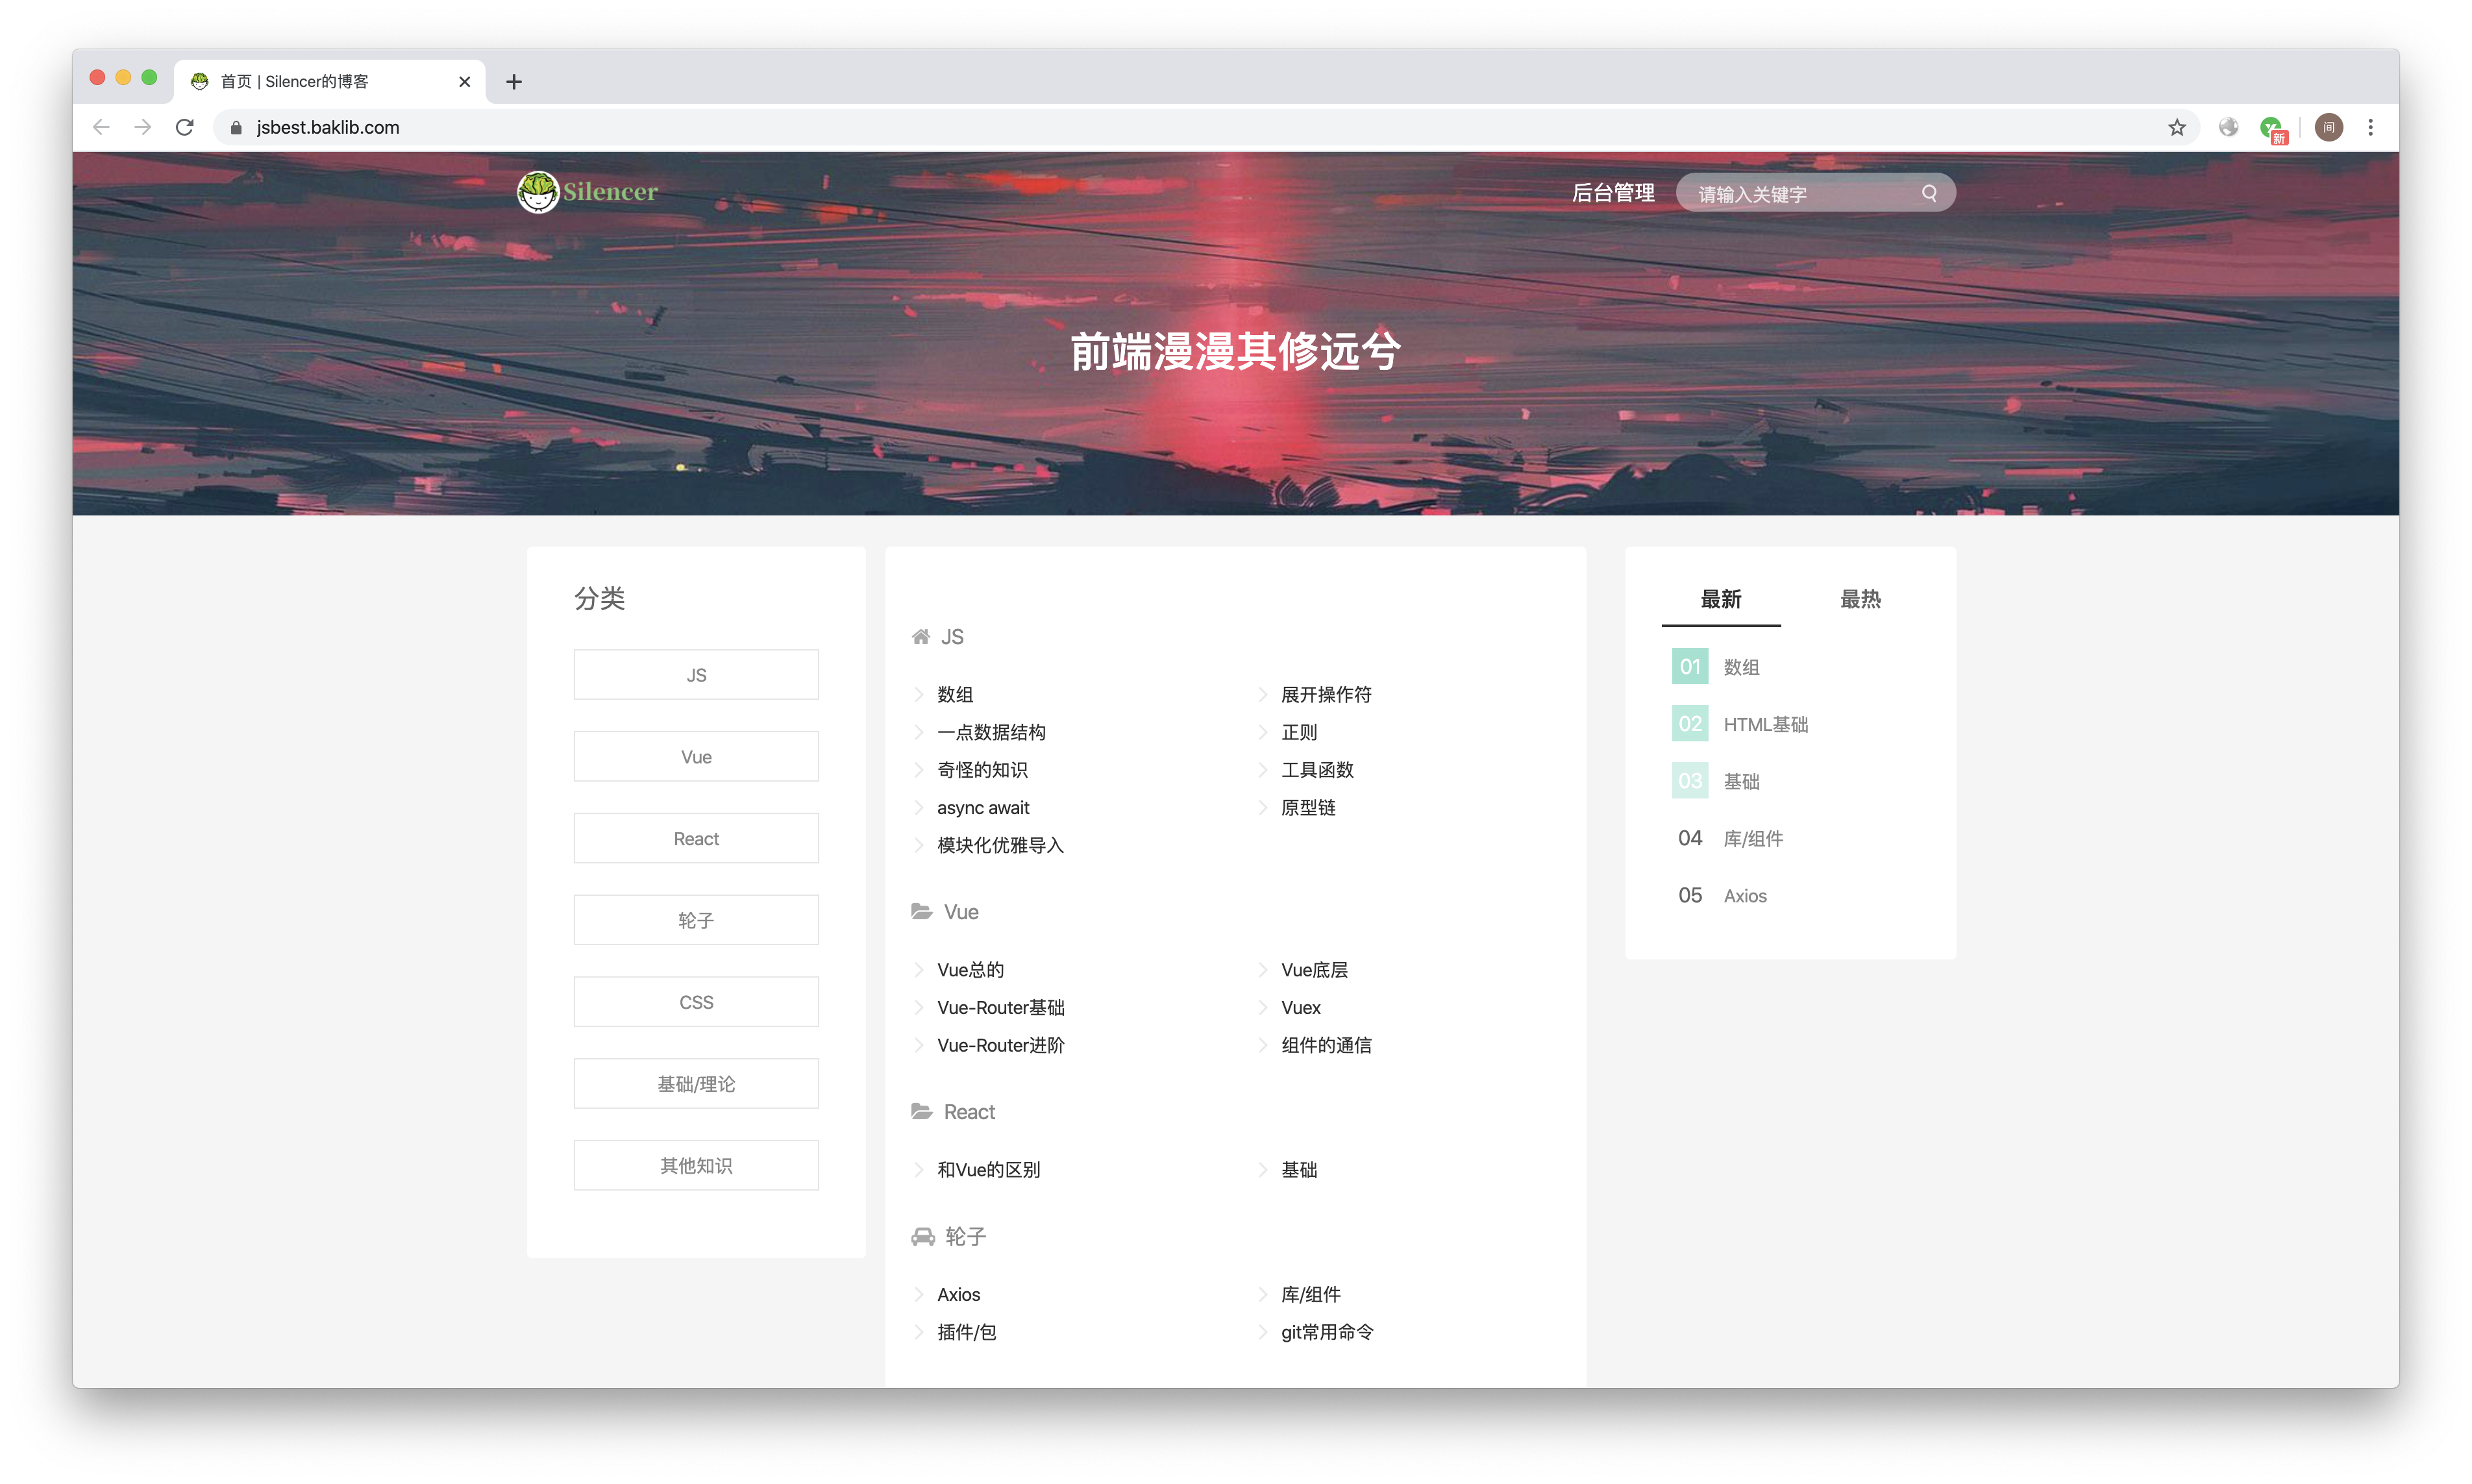Click the 03 rank badge

[1690, 781]
